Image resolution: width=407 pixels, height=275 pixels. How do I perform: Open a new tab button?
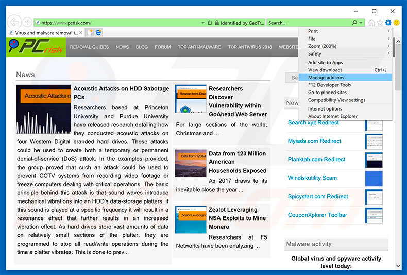coord(90,32)
